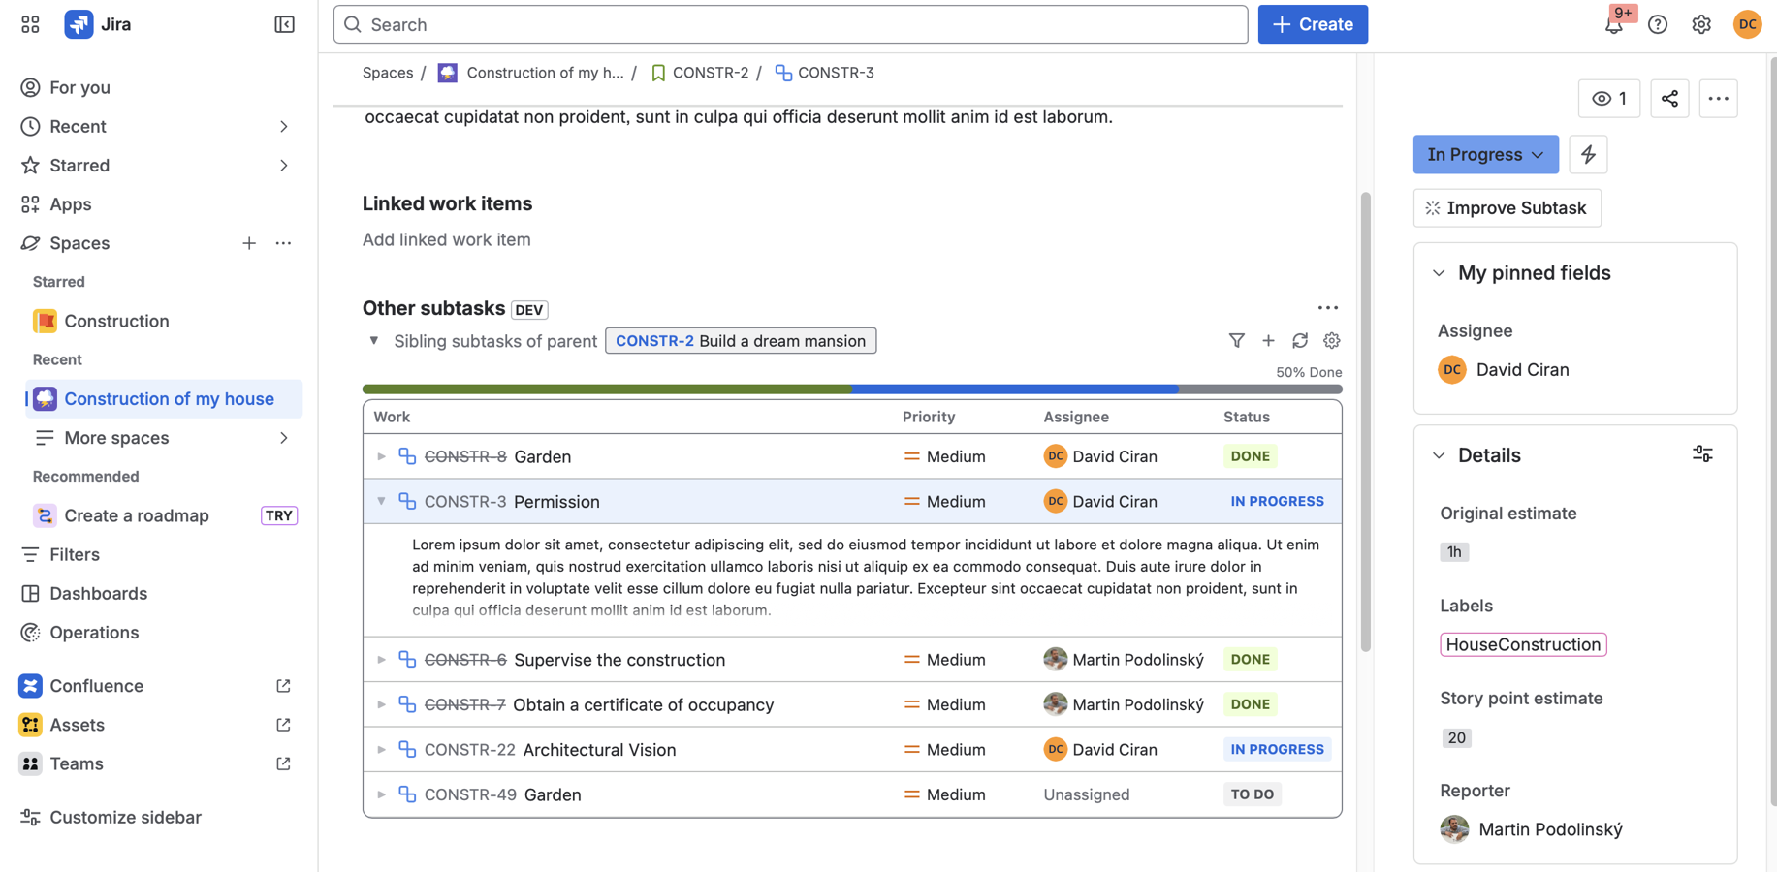Expand the CONSTR-22 Architectural Vision row

381,750
